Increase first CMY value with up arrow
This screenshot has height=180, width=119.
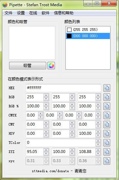point(46,123)
